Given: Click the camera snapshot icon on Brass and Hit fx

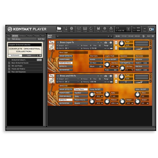Looking at the screenshot, I should pos(106,76).
